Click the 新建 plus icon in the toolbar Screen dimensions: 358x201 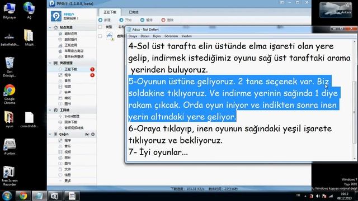pyautogui.click(x=100, y=20)
